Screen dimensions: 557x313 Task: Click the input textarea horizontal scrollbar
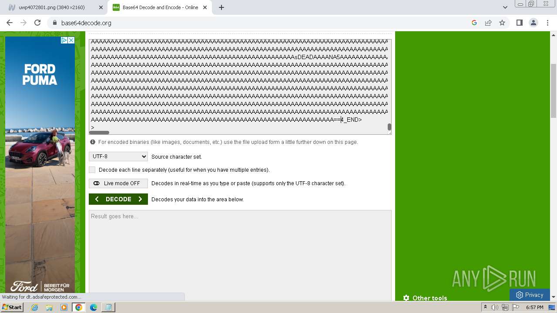coord(99,133)
